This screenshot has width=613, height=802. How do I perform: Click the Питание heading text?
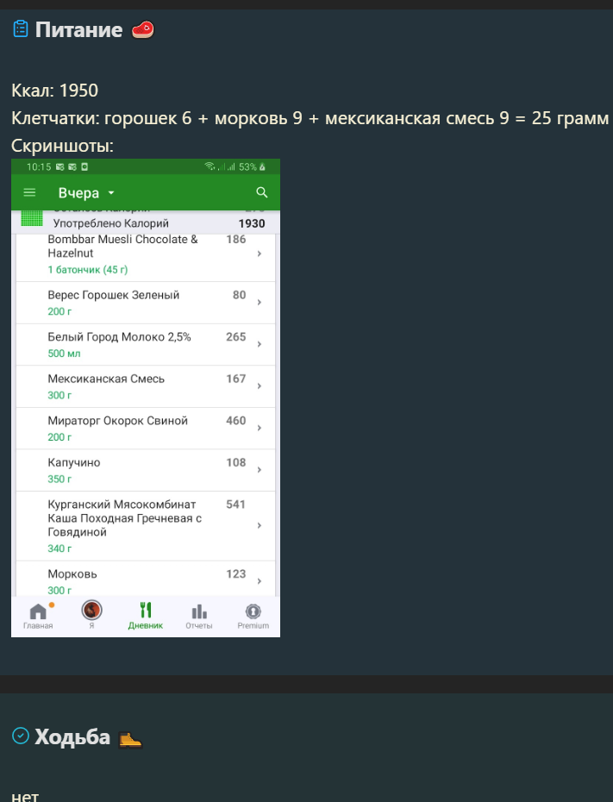click(78, 29)
